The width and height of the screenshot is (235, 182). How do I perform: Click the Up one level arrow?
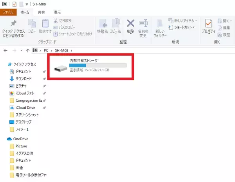click(x=28, y=51)
